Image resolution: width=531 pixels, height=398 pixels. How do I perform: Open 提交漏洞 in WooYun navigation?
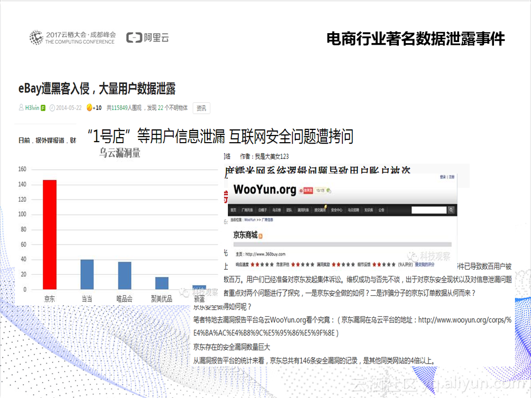[320, 210]
